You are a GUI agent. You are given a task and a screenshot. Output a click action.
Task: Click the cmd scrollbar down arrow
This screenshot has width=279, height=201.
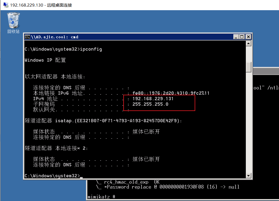248,176
